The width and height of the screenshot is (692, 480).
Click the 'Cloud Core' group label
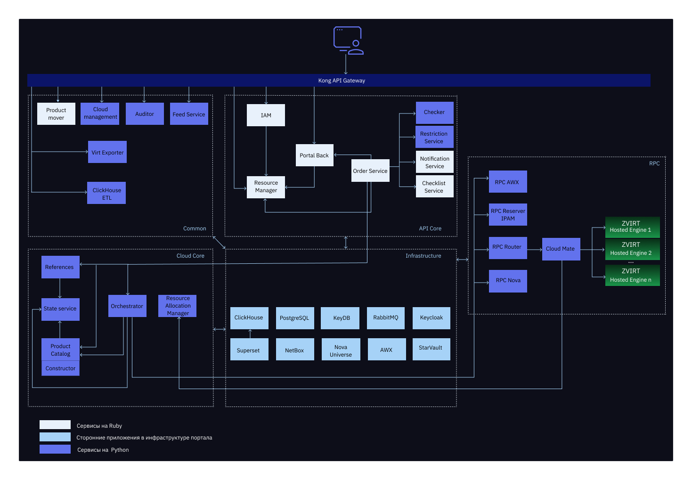pos(190,256)
